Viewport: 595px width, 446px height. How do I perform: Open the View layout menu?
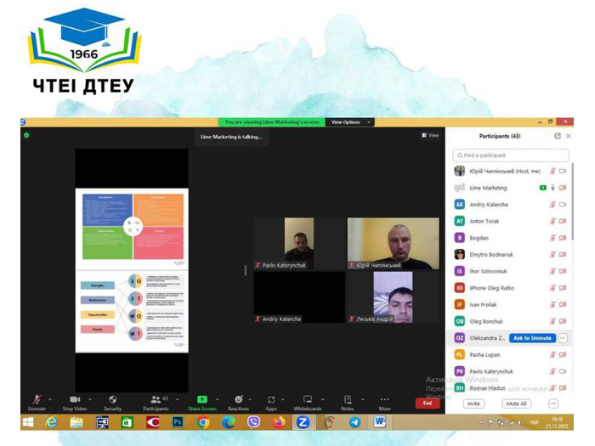(x=430, y=135)
